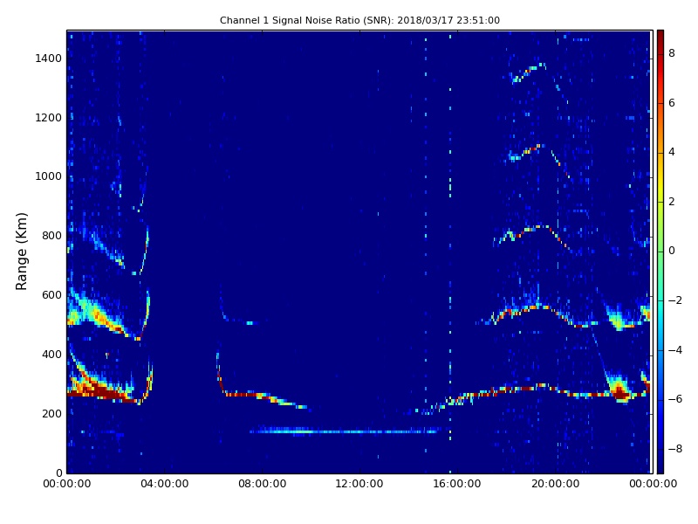The image size is (698, 524).
Task: Click the 1200 range tick label
Action: tap(49, 118)
